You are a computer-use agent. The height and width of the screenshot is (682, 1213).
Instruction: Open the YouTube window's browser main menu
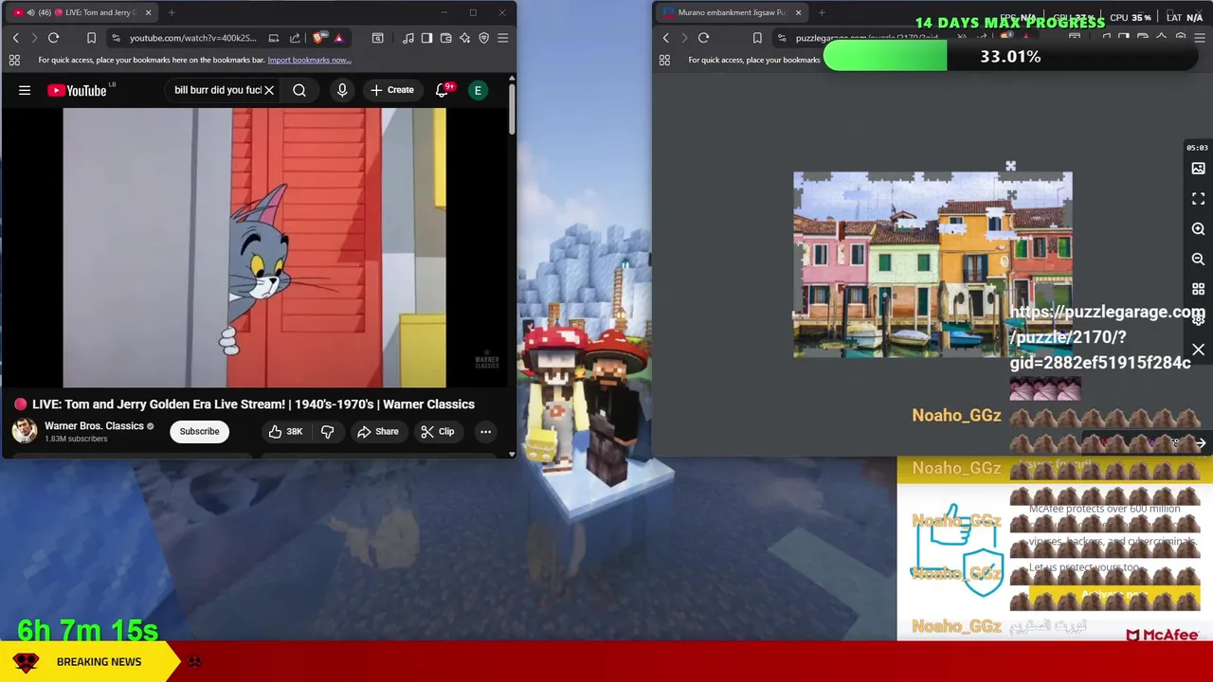(502, 38)
